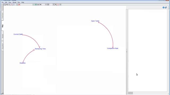Click the red square toolbar icon
The image size is (170, 95).
pyautogui.click(x=19, y=5)
